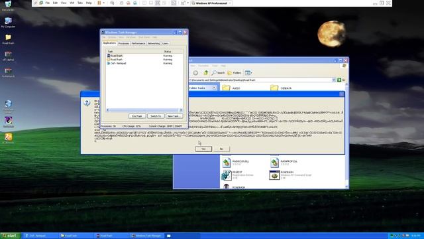Open the Road Rash folder on desktop

coord(8,39)
